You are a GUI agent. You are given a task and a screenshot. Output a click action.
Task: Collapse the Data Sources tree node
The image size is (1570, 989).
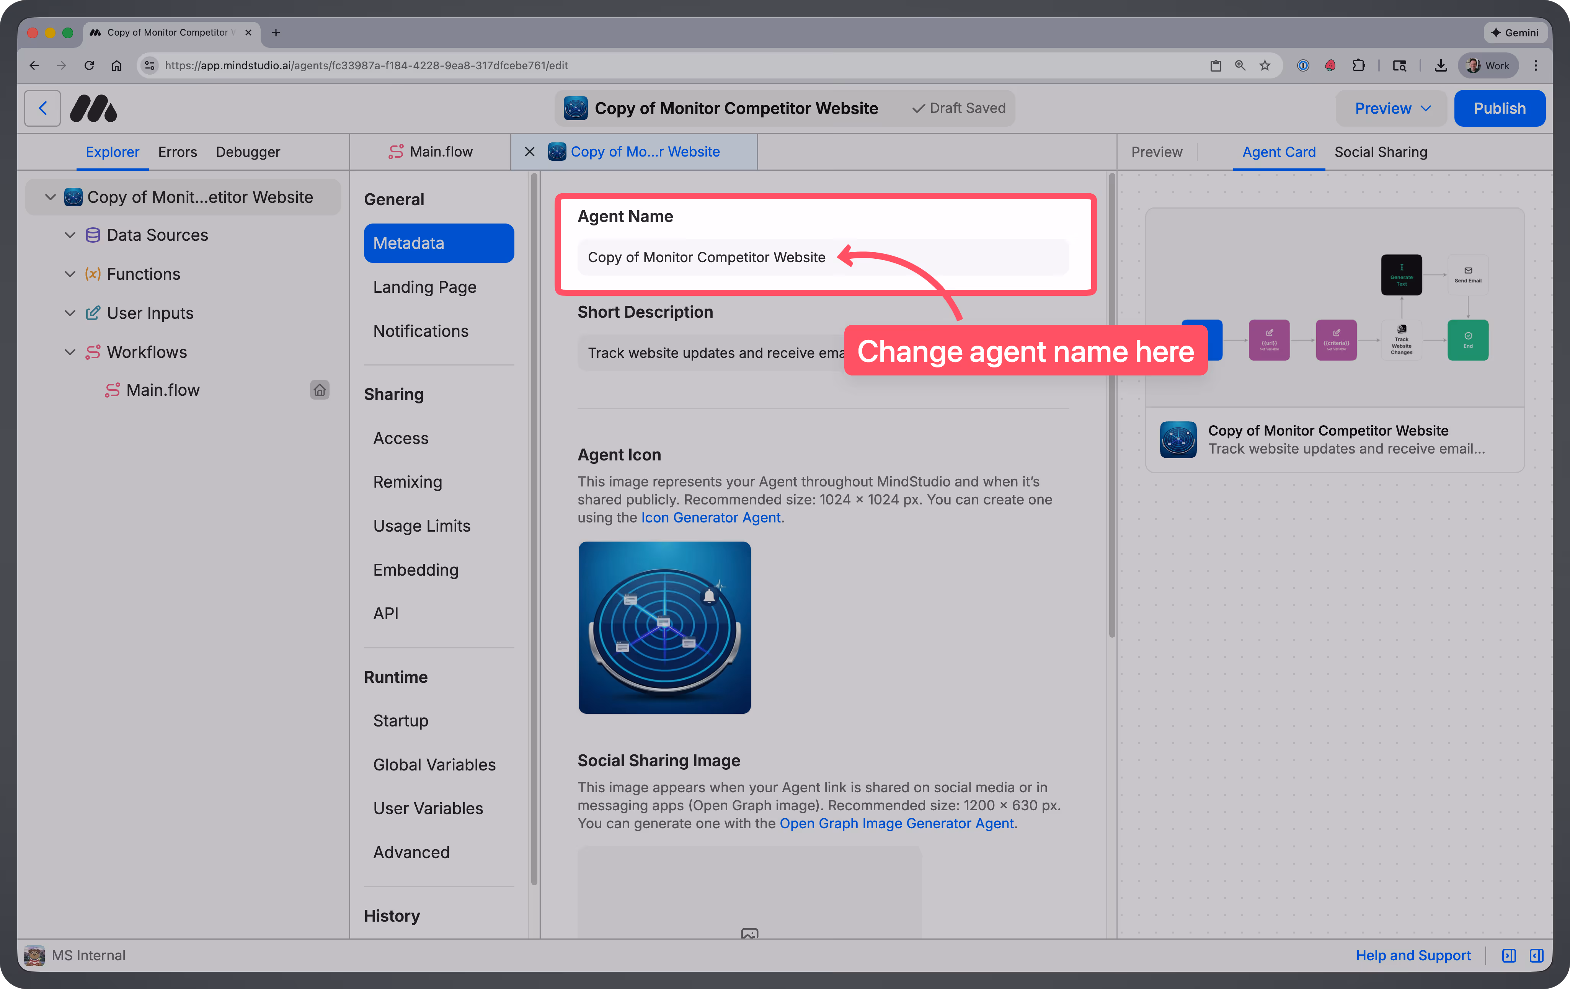70,235
